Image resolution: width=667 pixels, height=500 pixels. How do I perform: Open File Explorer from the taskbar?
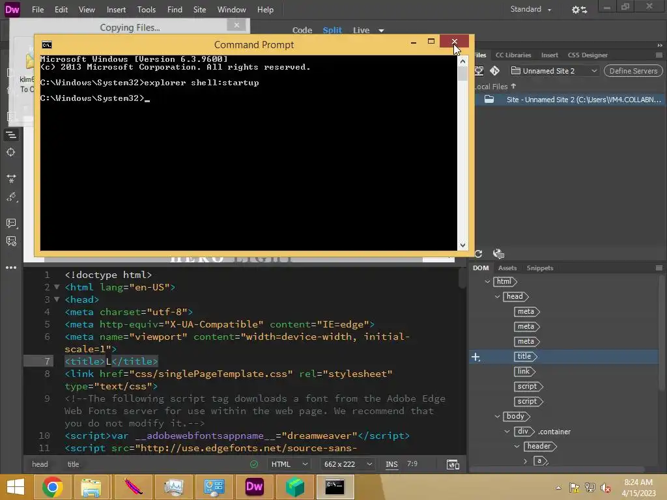point(91,487)
